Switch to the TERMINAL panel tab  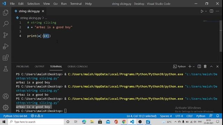click(x=56, y=66)
